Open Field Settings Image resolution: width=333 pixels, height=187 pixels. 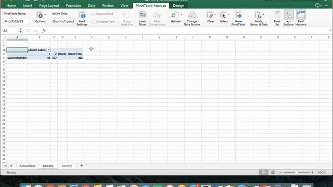(x=82, y=19)
